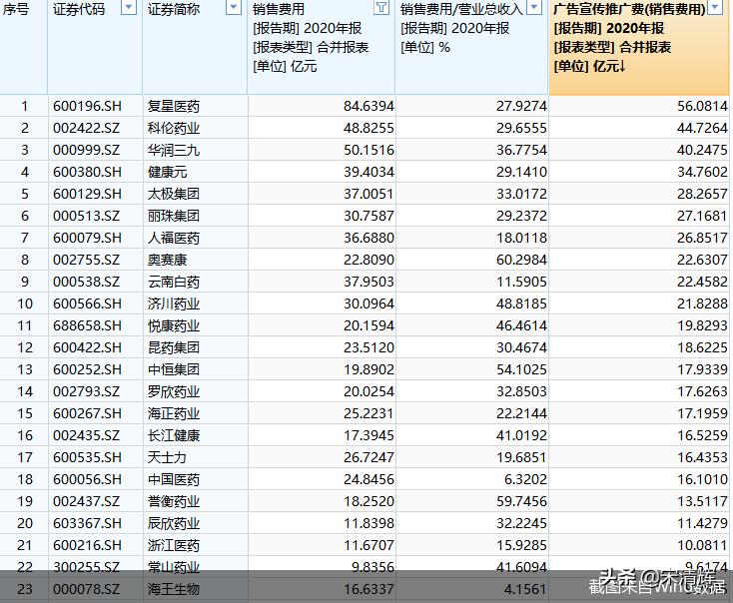Click ratio value 27.9274
Screen dimensions: 733x603
point(521,106)
